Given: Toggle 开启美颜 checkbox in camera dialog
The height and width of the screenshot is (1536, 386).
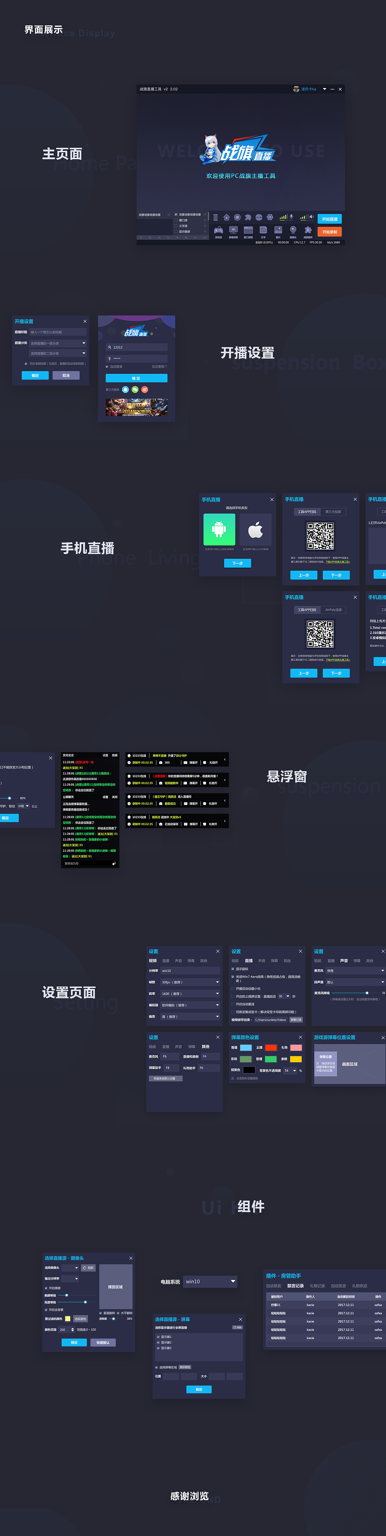Looking at the screenshot, I should [x=46, y=1288].
